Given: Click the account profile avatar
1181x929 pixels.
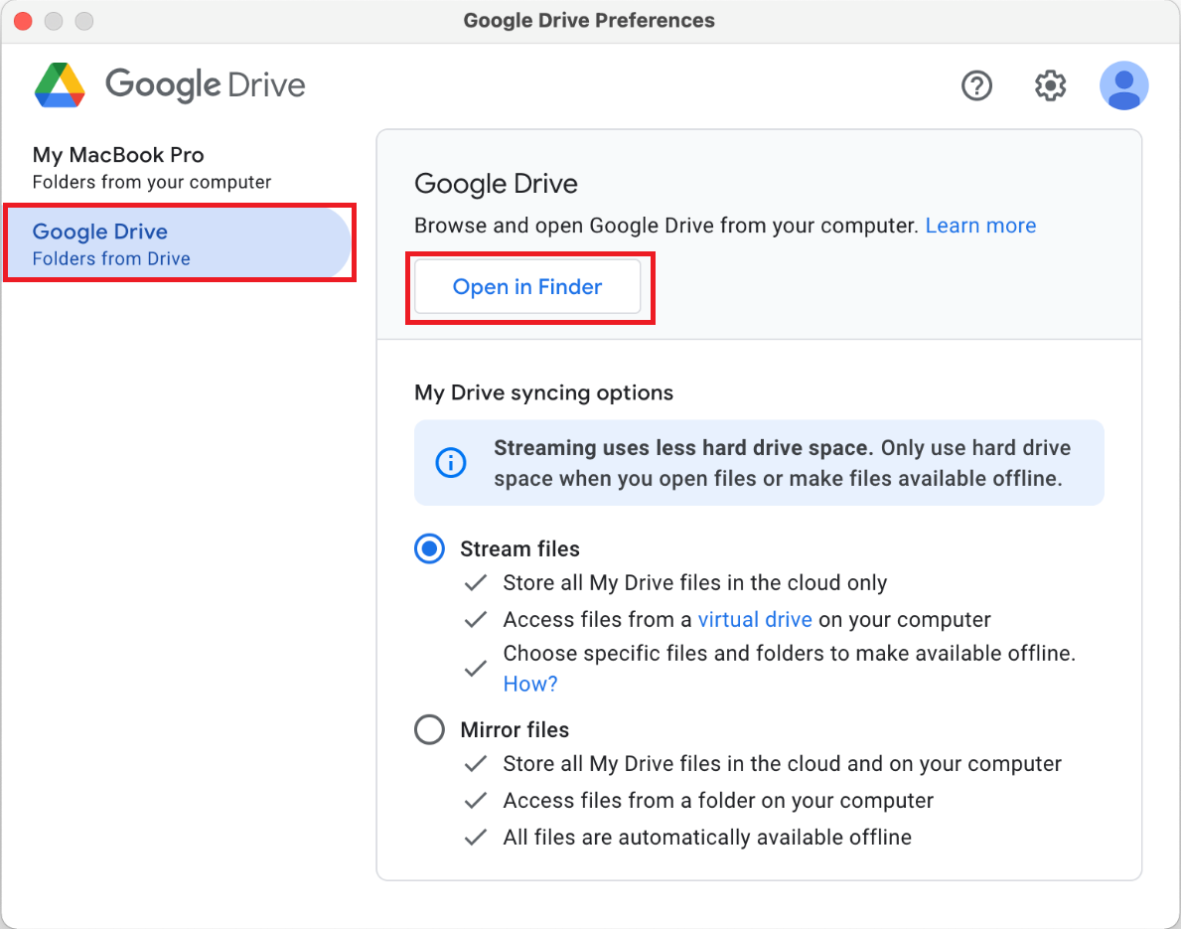Looking at the screenshot, I should click(1123, 85).
